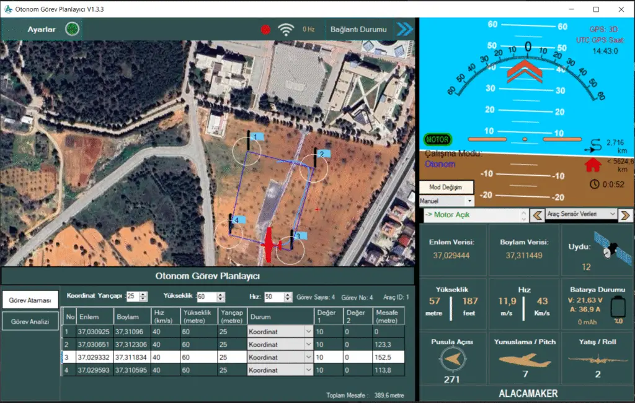Go to previous sensor panel with left arrow
This screenshot has width=635, height=403.
point(538,215)
